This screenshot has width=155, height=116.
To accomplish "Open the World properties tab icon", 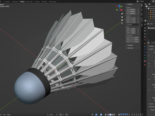I will click(x=145, y=40).
